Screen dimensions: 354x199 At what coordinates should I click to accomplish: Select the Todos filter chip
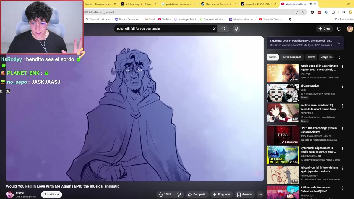(272, 57)
